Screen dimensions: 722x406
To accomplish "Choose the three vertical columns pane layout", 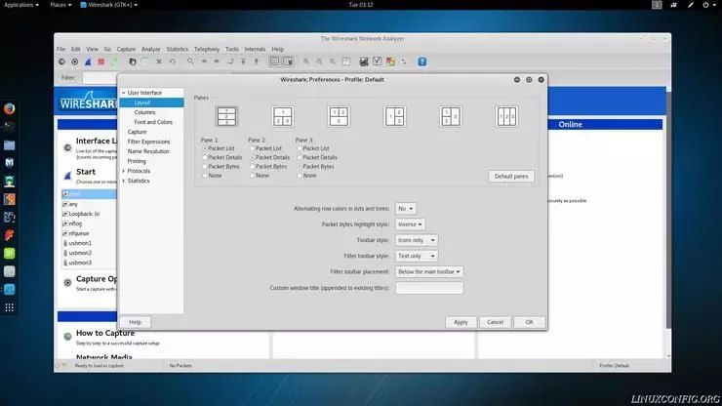I will coord(506,117).
